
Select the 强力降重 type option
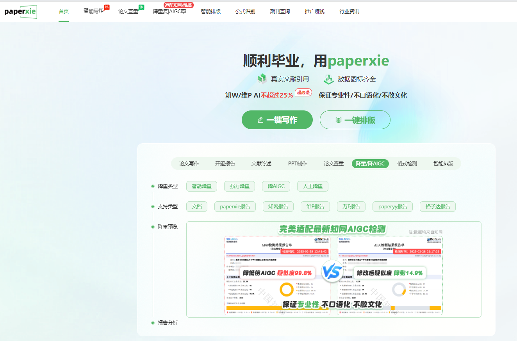tap(239, 186)
